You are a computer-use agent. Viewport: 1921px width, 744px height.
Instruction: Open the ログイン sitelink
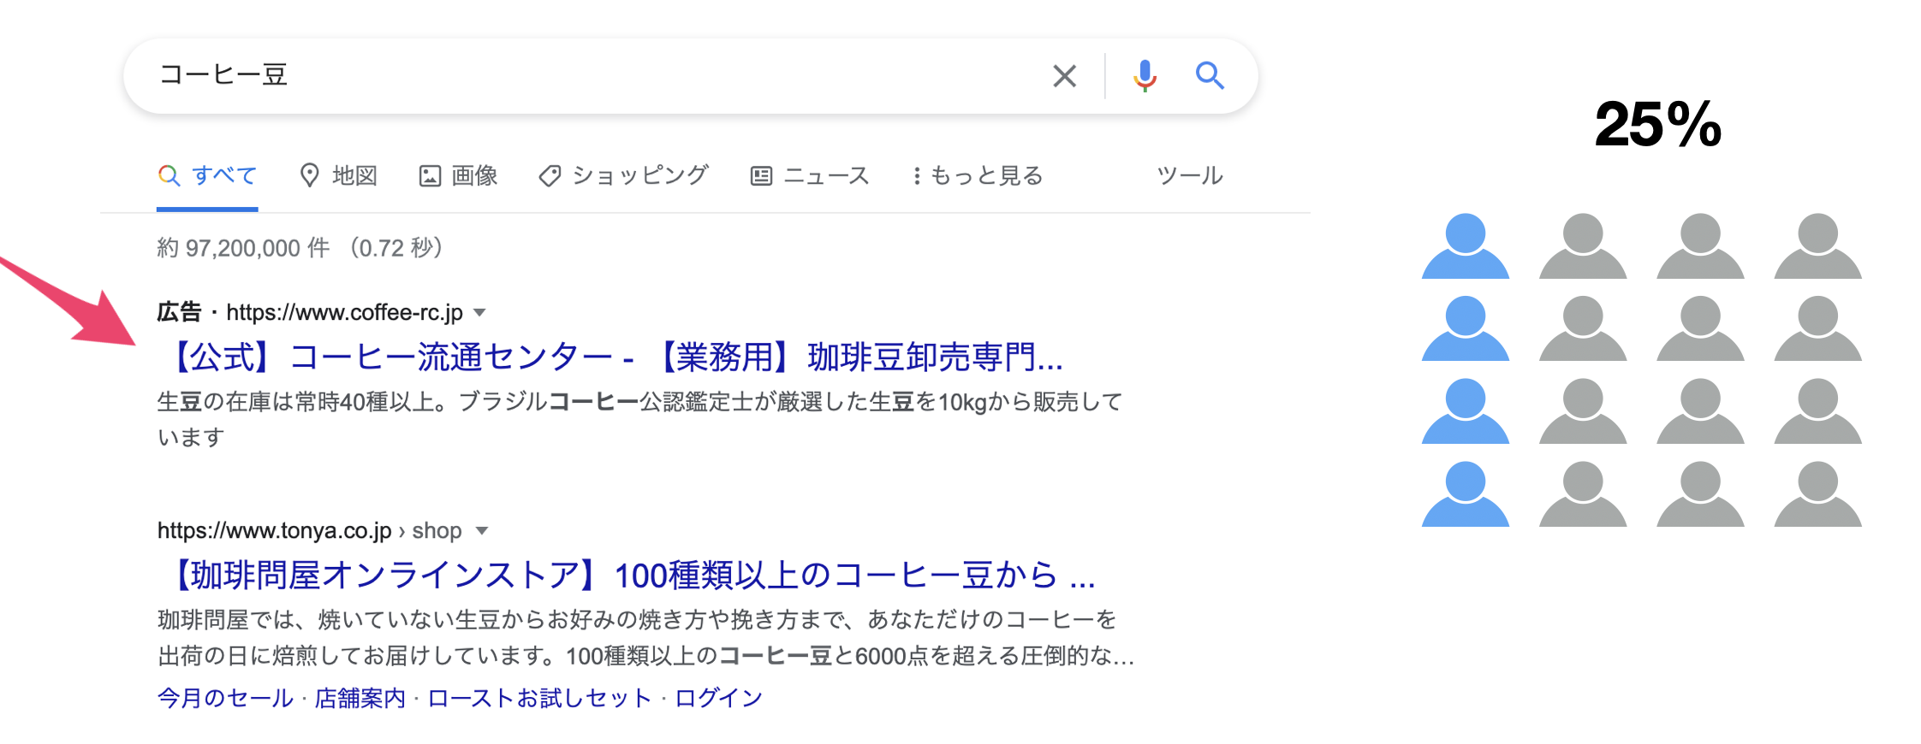click(x=718, y=698)
